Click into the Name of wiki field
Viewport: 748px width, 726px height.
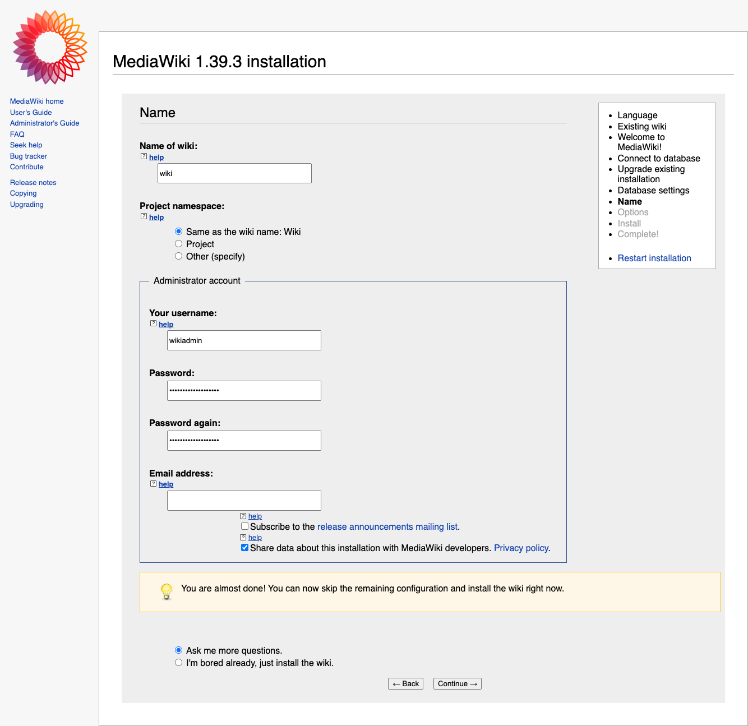click(x=234, y=173)
